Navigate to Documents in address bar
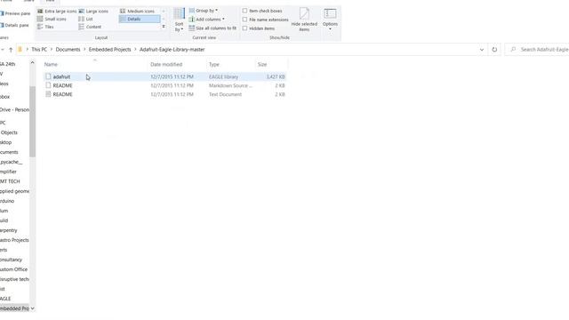 [x=68, y=50]
